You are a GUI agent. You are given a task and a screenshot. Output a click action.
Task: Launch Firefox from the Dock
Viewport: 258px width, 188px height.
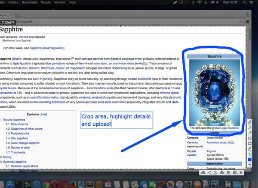point(72,184)
